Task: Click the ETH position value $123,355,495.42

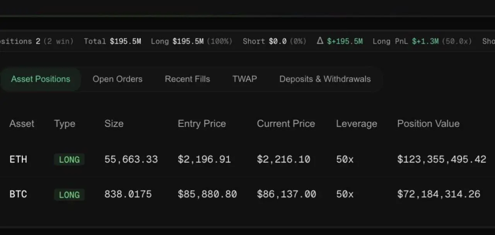Action: click(442, 160)
